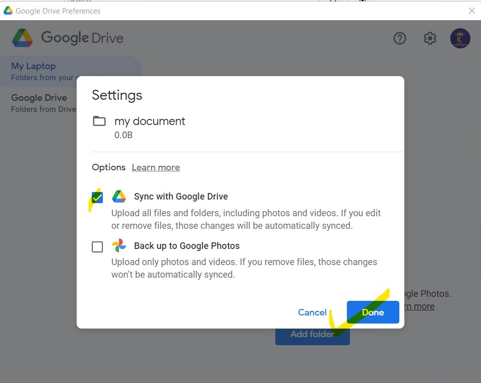
Task: Click the 'Back up to Google Photos' label
Action: (187, 245)
